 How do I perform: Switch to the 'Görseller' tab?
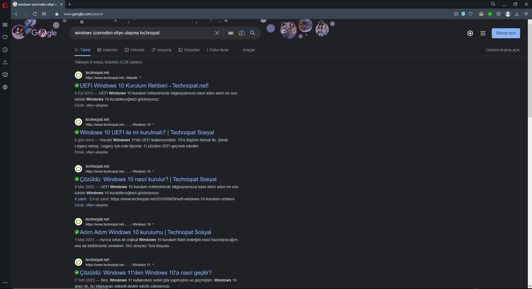point(189,50)
